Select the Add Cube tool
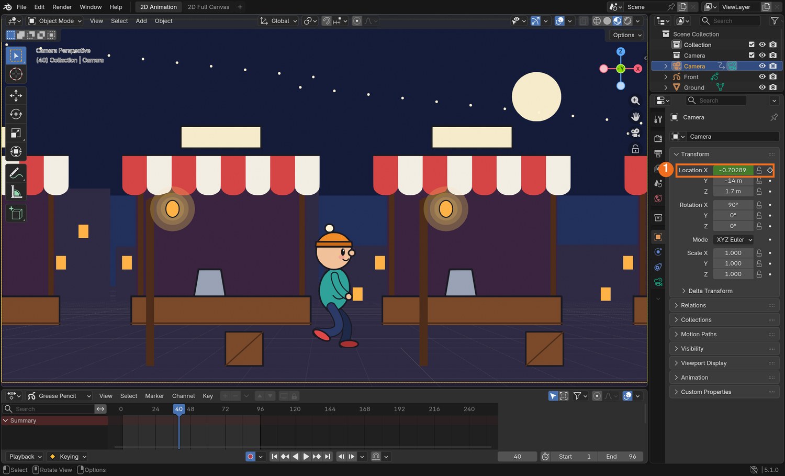785x476 pixels. pyautogui.click(x=16, y=213)
